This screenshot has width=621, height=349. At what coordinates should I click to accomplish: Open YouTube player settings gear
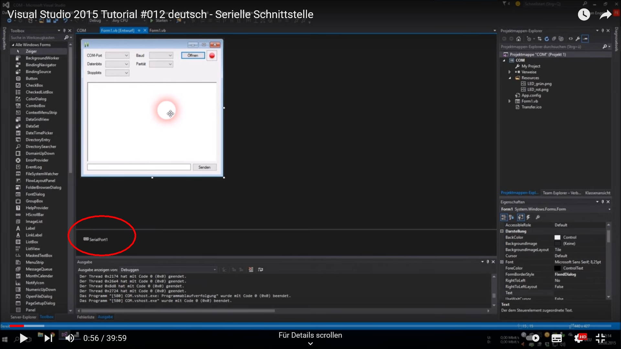pyautogui.click(x=579, y=338)
